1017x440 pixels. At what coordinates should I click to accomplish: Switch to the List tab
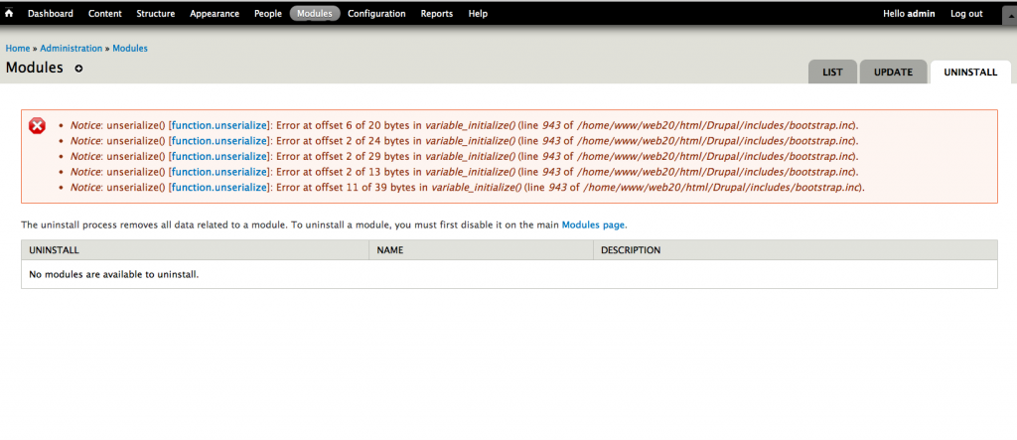click(x=832, y=73)
